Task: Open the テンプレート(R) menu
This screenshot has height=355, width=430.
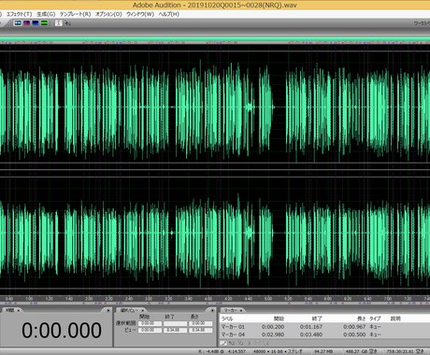Action: coord(75,14)
